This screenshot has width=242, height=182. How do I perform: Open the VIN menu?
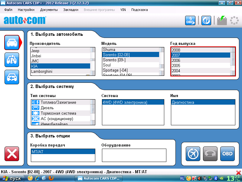pos(123,10)
